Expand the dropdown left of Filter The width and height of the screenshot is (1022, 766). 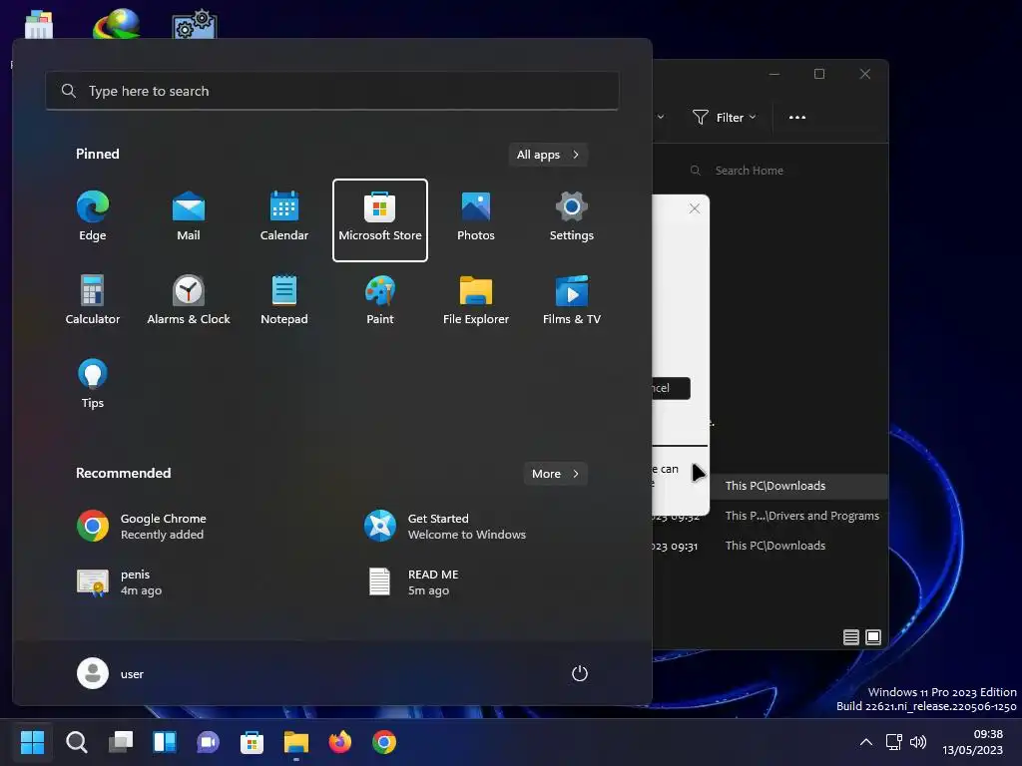click(661, 118)
